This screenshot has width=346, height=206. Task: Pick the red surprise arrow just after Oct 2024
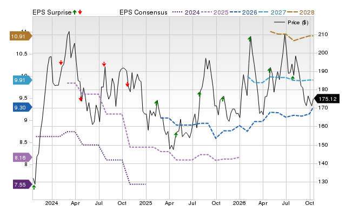click(128, 84)
